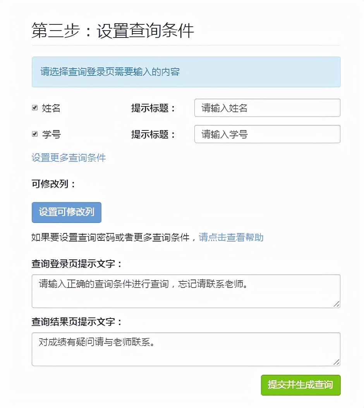Grab the login prompt textarea resize handle

pyautogui.click(x=337, y=304)
